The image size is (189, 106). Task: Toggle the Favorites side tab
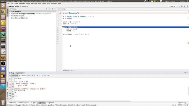point(8,86)
